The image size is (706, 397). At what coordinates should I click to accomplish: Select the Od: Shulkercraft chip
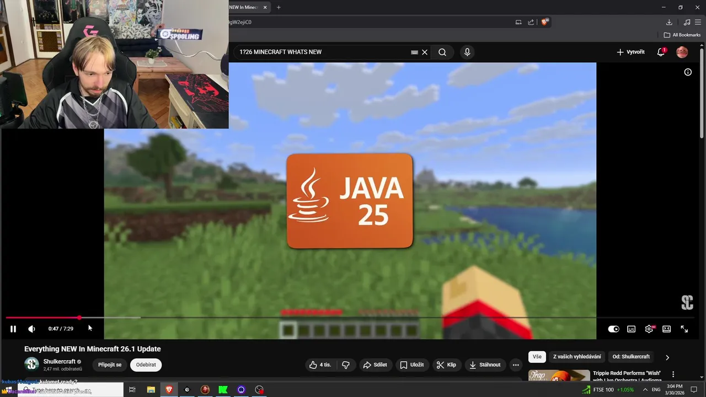(631, 357)
